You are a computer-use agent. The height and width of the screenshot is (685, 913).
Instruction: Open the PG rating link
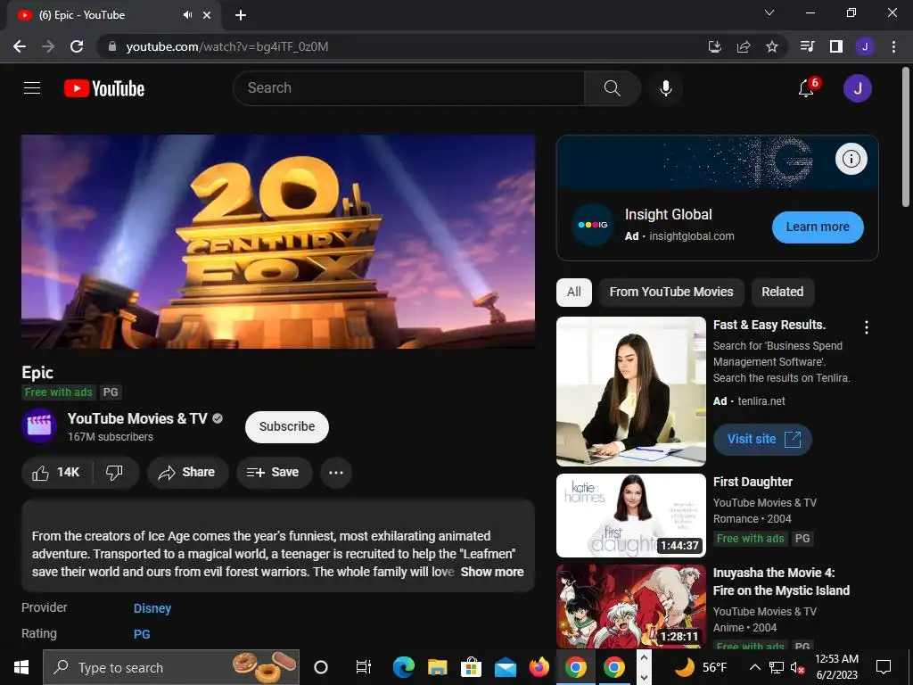coord(142,634)
